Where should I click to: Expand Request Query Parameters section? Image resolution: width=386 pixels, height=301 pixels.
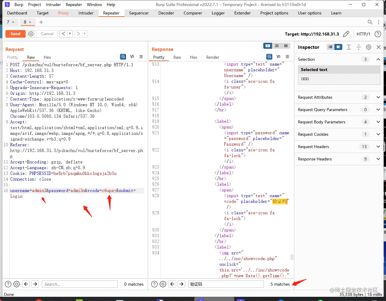click(x=378, y=110)
